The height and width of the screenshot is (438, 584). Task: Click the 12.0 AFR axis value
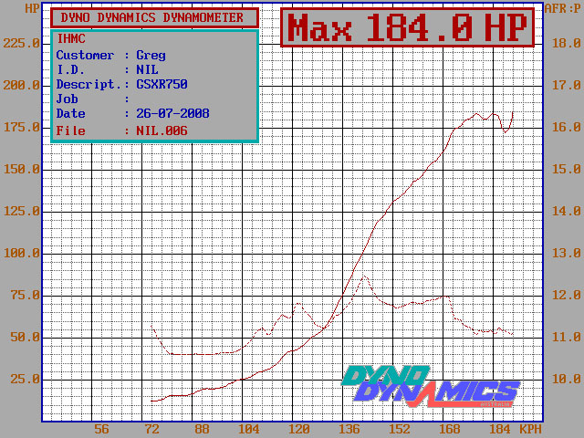pos(566,296)
